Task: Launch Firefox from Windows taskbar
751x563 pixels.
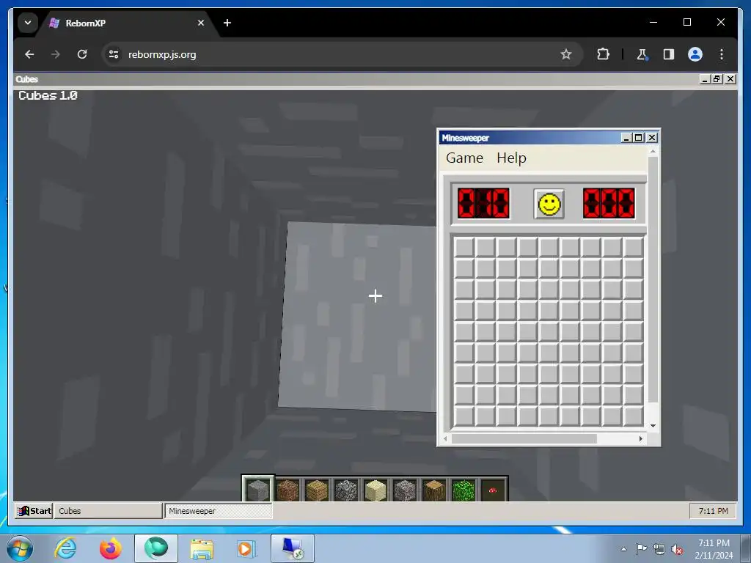Action: pyautogui.click(x=110, y=548)
